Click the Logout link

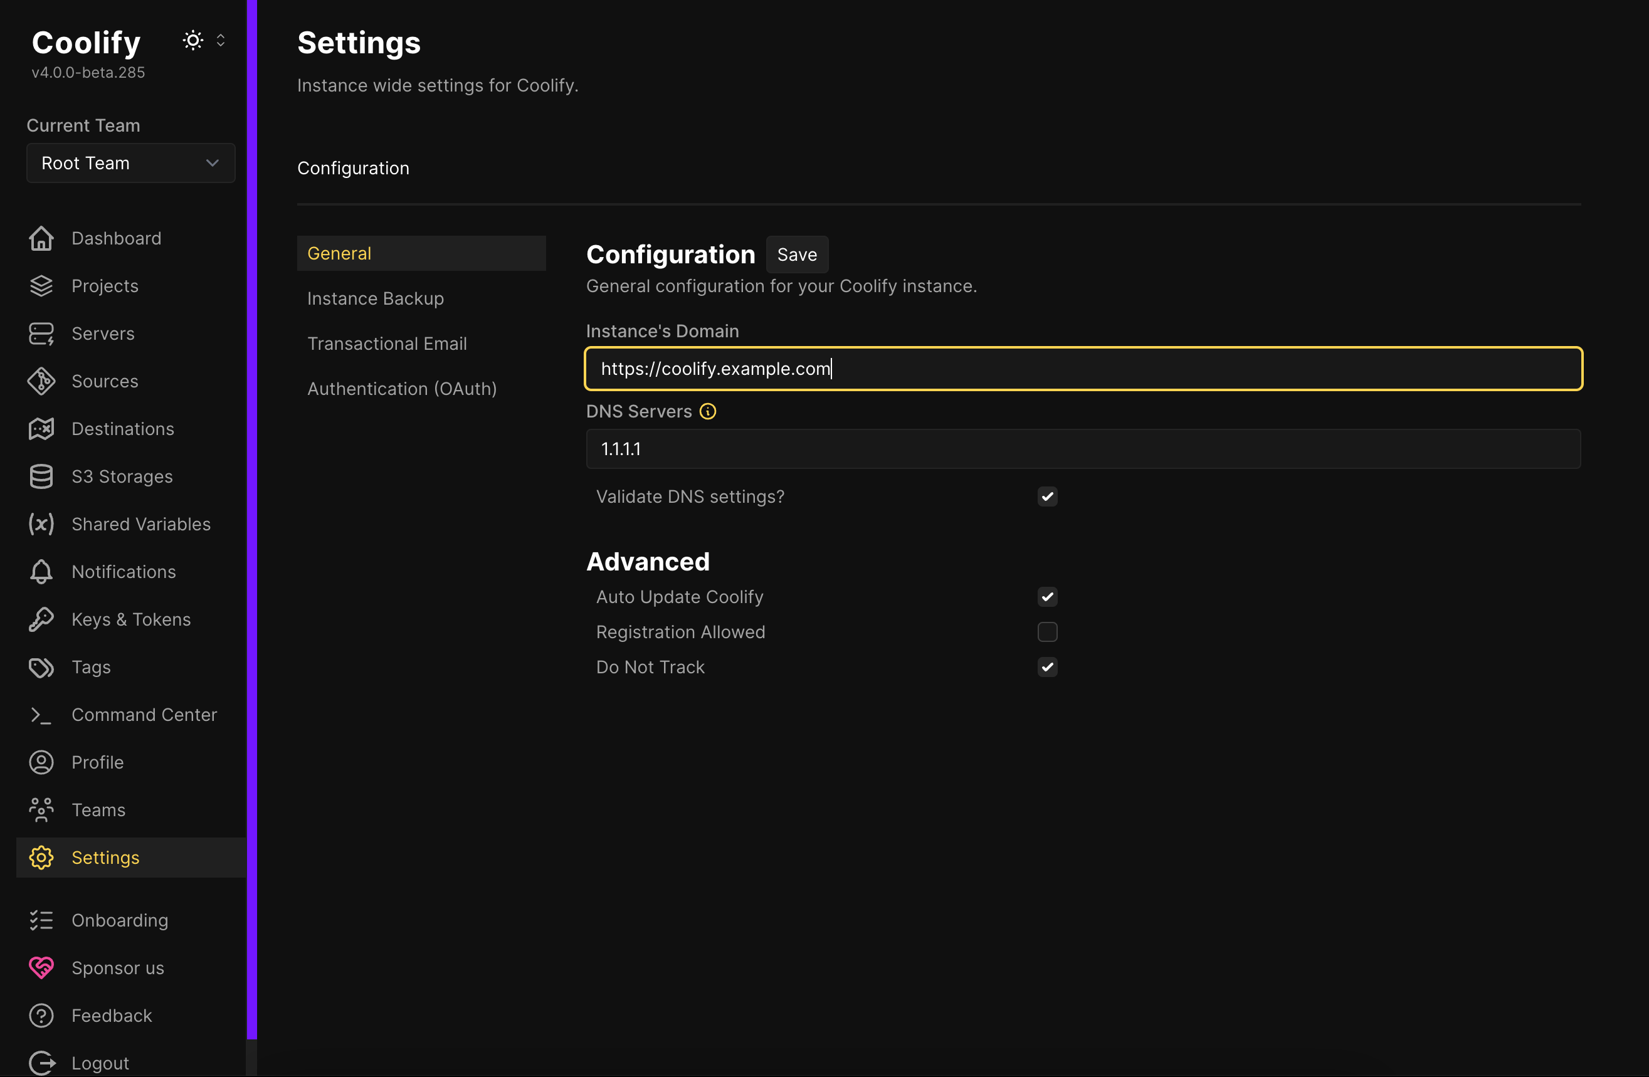pos(100,1063)
